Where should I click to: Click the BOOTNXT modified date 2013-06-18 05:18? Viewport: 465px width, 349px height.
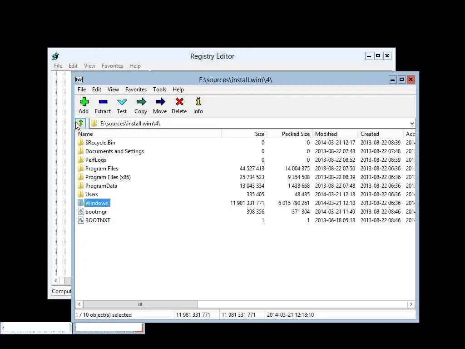tap(335, 220)
